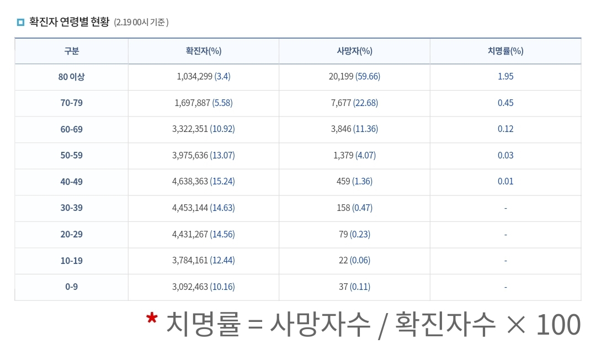Click the 20,199 (59.66) deaths cell
The height and width of the screenshot is (344, 596).
[354, 76]
